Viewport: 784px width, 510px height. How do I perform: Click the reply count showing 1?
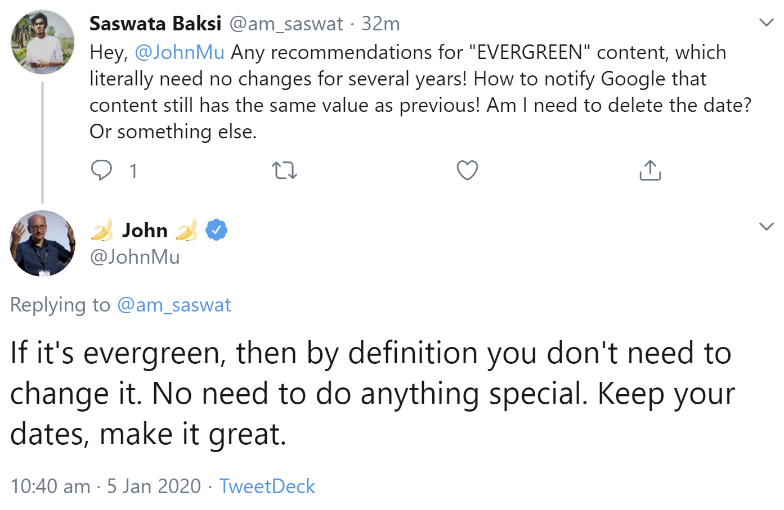click(x=133, y=170)
